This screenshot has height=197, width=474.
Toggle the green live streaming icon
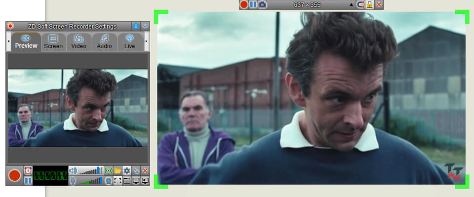108,171
